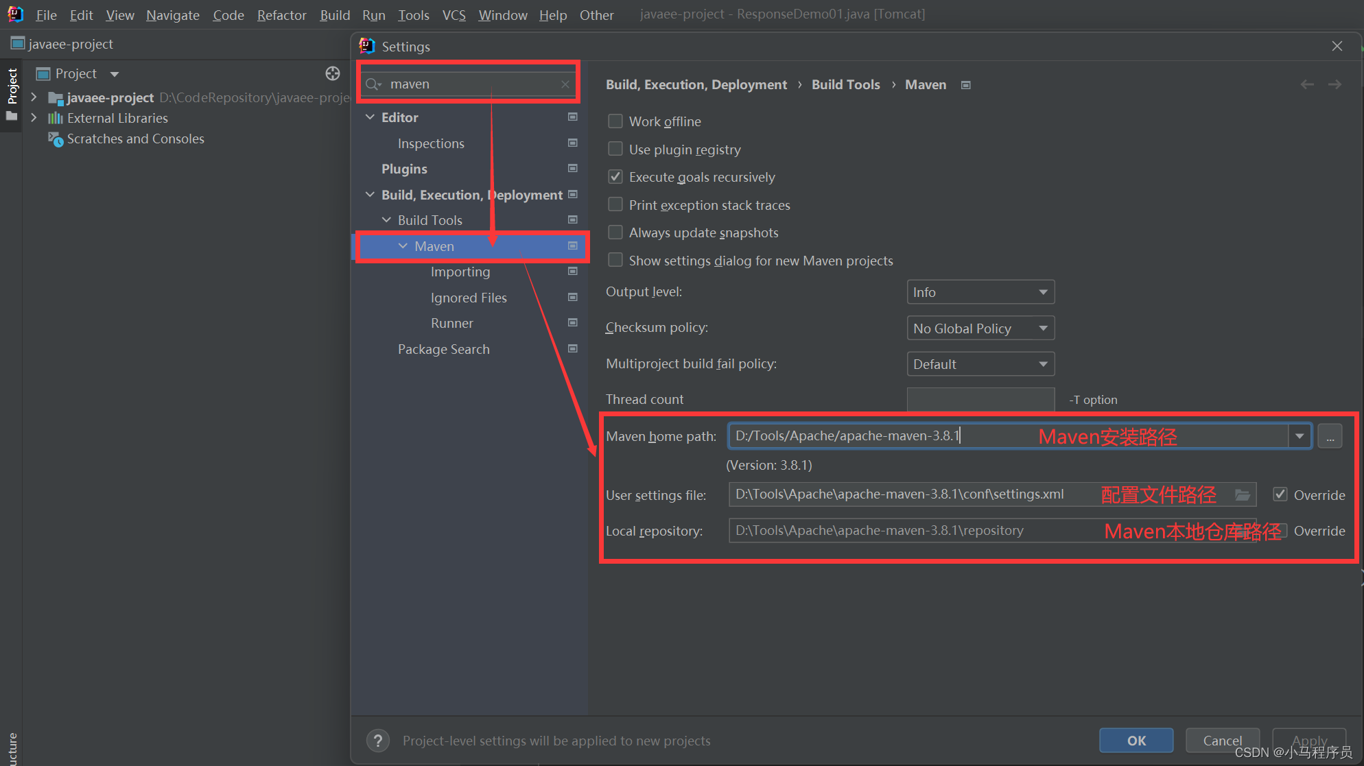Click the search magnifier icon in settings
Image resolution: width=1364 pixels, height=766 pixels.
coord(373,84)
